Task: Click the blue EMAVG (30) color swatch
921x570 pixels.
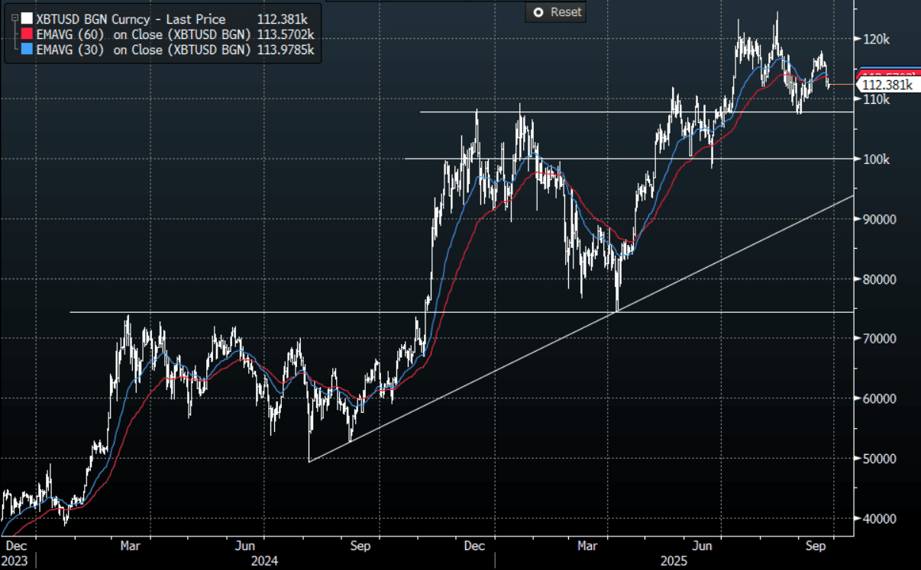Action: tap(27, 50)
